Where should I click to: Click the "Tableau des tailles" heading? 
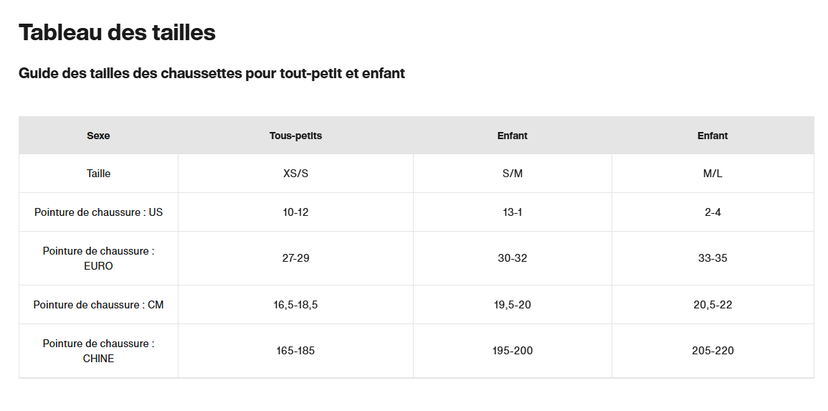117,32
